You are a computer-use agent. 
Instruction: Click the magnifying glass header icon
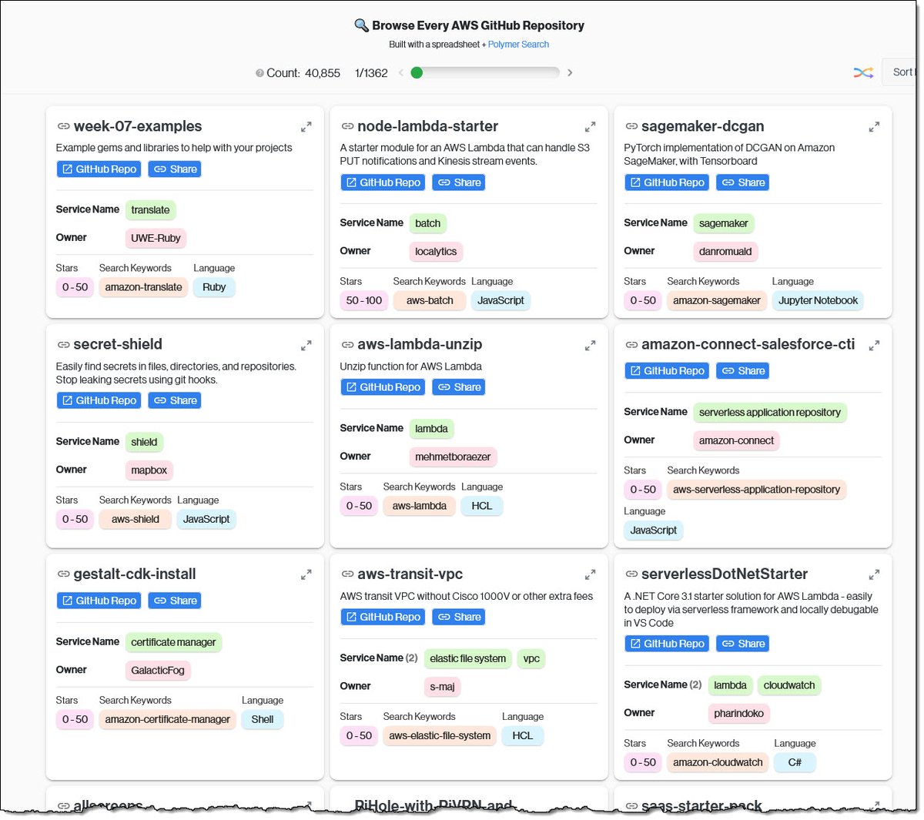coord(361,25)
